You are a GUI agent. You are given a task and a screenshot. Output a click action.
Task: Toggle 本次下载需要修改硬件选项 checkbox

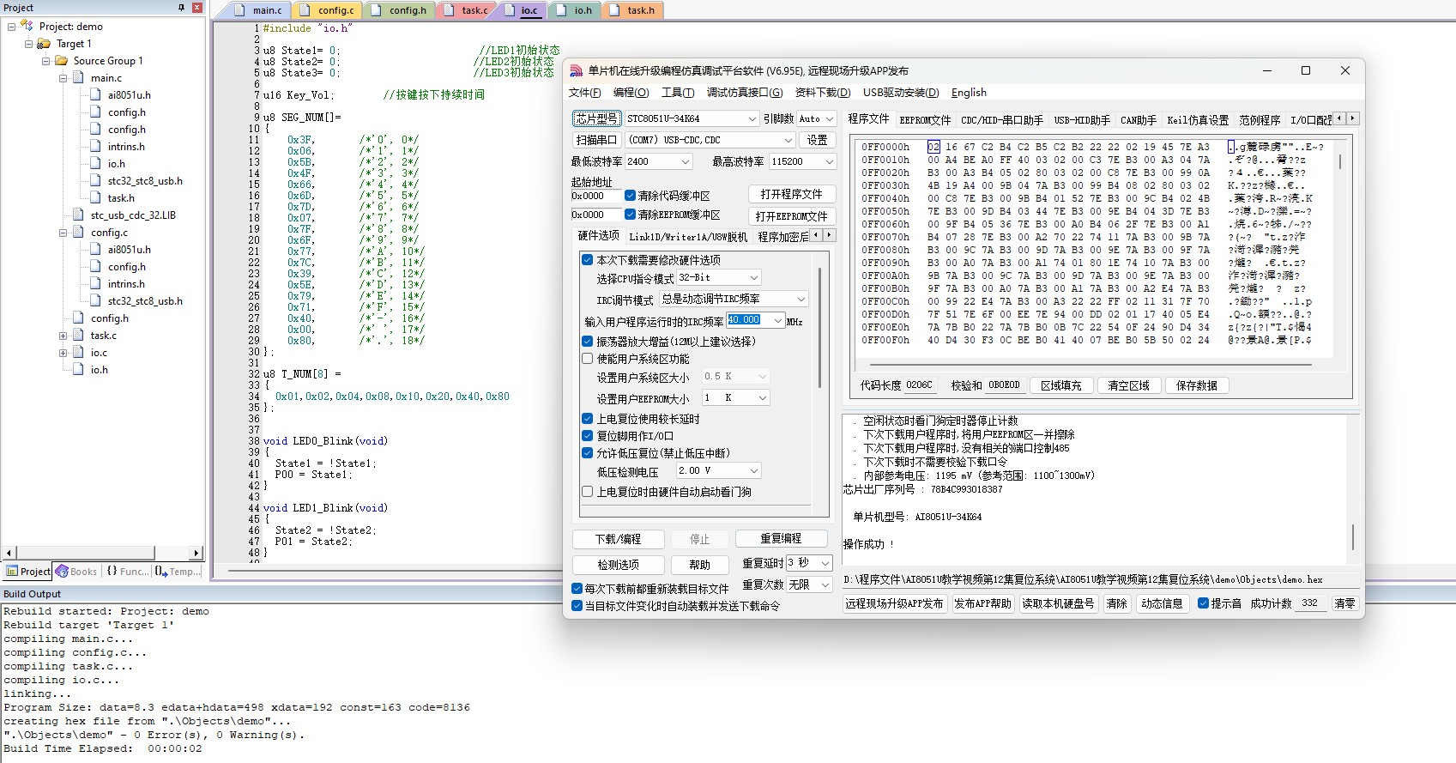point(588,259)
